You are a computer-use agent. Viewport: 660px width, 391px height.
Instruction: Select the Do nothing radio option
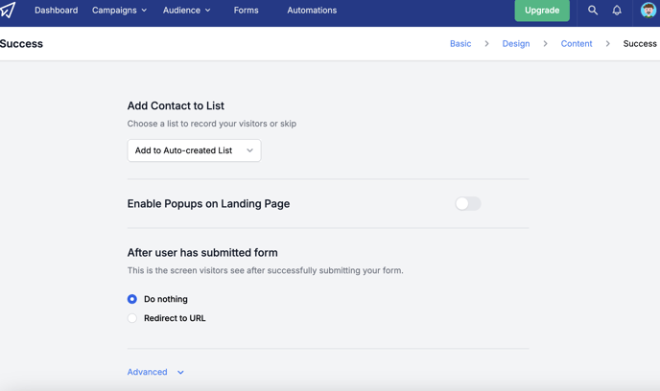132,299
